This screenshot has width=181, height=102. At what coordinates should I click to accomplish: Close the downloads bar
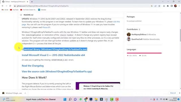click(180, 93)
